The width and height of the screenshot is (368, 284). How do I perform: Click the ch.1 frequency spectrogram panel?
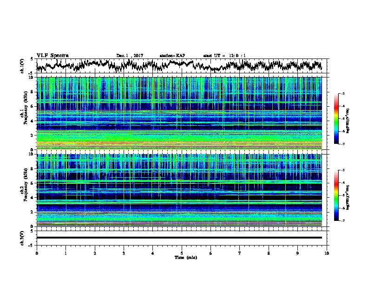click(179, 113)
